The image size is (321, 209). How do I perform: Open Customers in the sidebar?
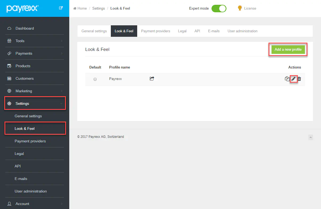(25, 78)
